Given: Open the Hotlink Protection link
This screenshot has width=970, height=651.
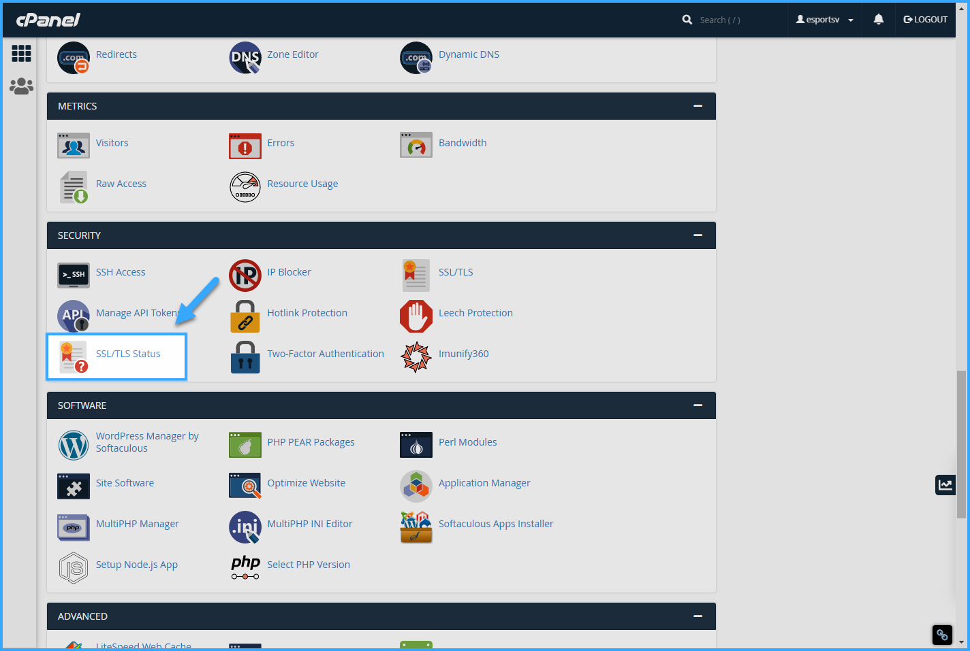Looking at the screenshot, I should tap(307, 313).
